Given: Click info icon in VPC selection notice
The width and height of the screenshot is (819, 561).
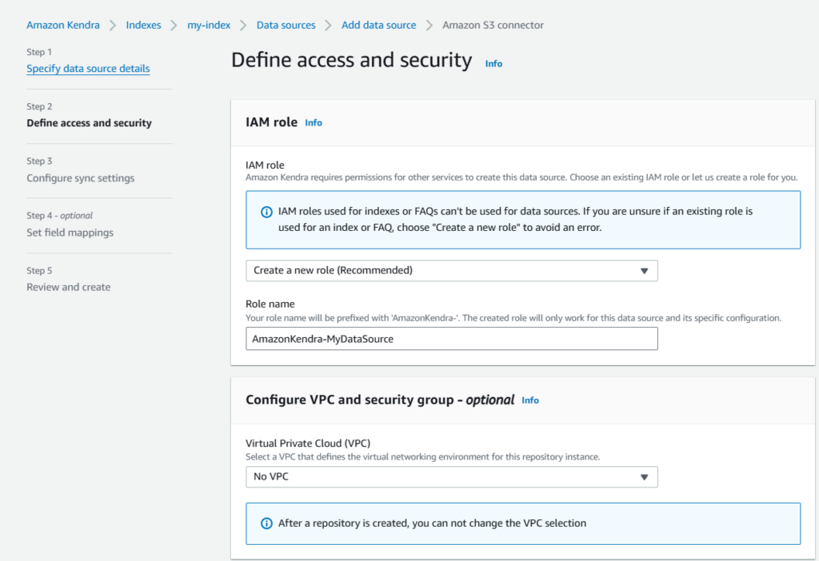Looking at the screenshot, I should click(x=266, y=523).
